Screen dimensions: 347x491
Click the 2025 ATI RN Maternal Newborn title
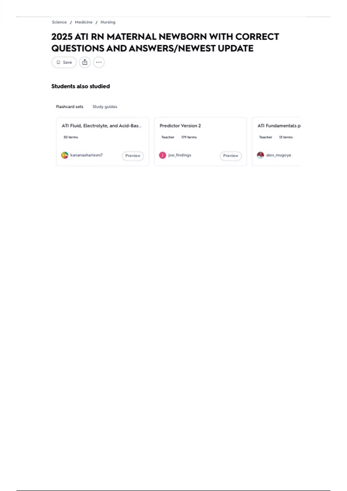(165, 42)
